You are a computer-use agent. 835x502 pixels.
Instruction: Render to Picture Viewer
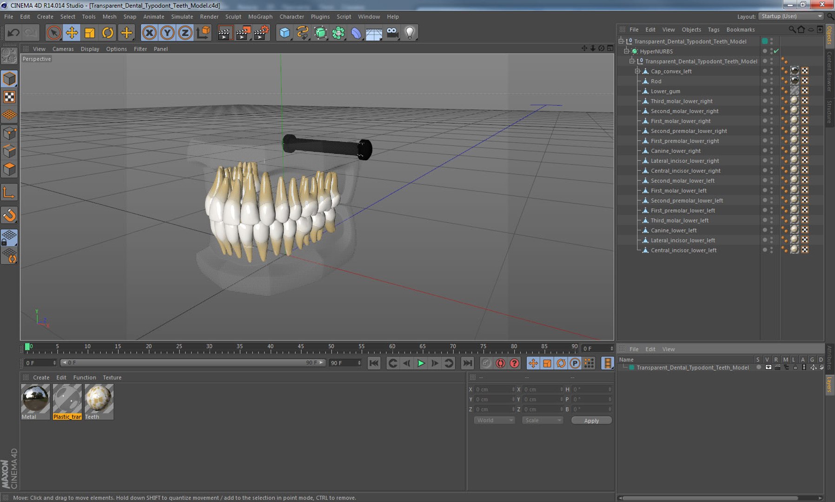click(x=243, y=33)
